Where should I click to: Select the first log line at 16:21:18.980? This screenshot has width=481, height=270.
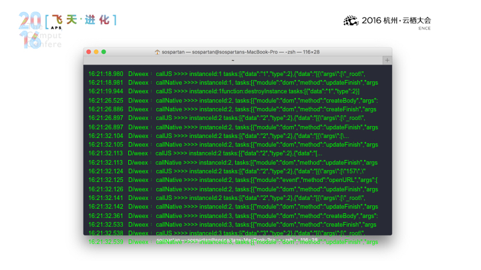tap(226, 74)
